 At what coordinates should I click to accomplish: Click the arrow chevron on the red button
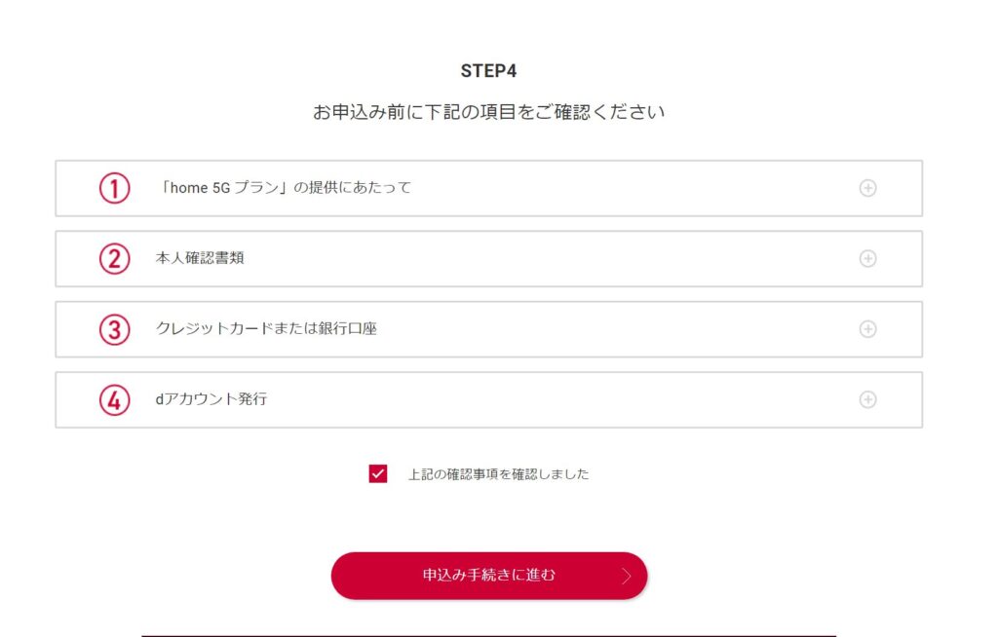(x=626, y=576)
